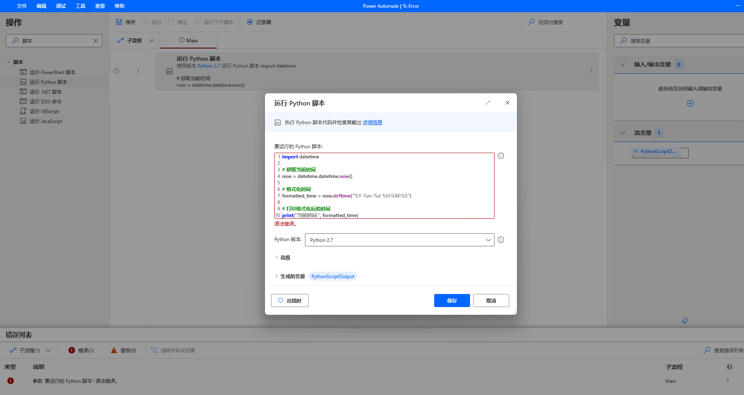Minimize the Power Automate window

coord(737,6)
